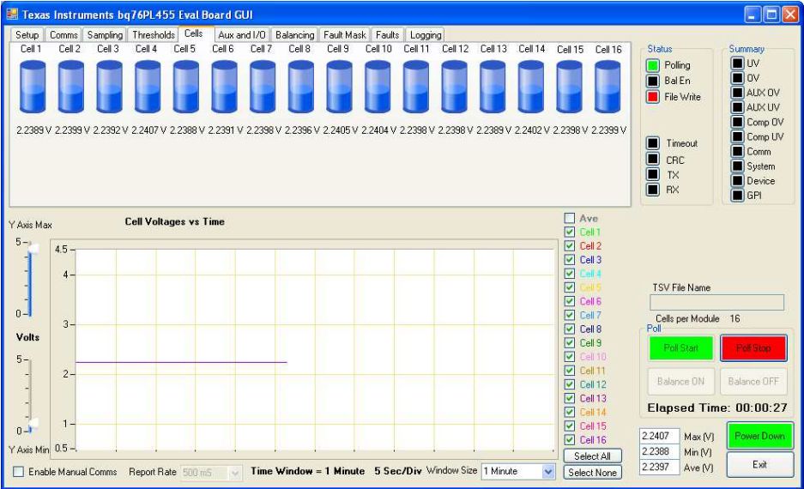Viewport: 804px width, 489px height.
Task: Toggle the Cell 16 trace checkbox
Action: (x=569, y=439)
